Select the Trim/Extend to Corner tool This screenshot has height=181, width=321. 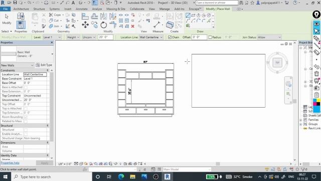[x=112, y=25]
